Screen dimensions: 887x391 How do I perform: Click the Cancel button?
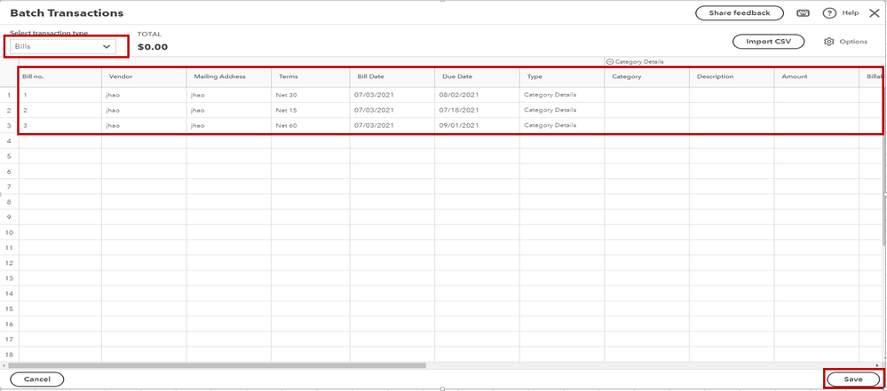click(x=37, y=379)
